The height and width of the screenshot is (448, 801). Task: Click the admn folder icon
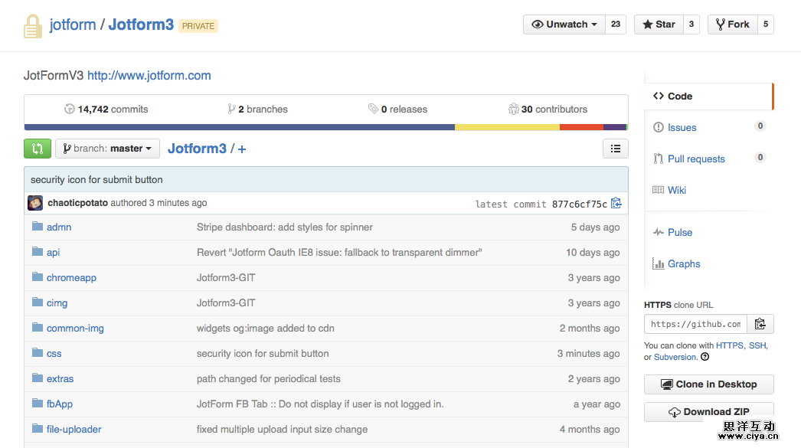point(38,227)
